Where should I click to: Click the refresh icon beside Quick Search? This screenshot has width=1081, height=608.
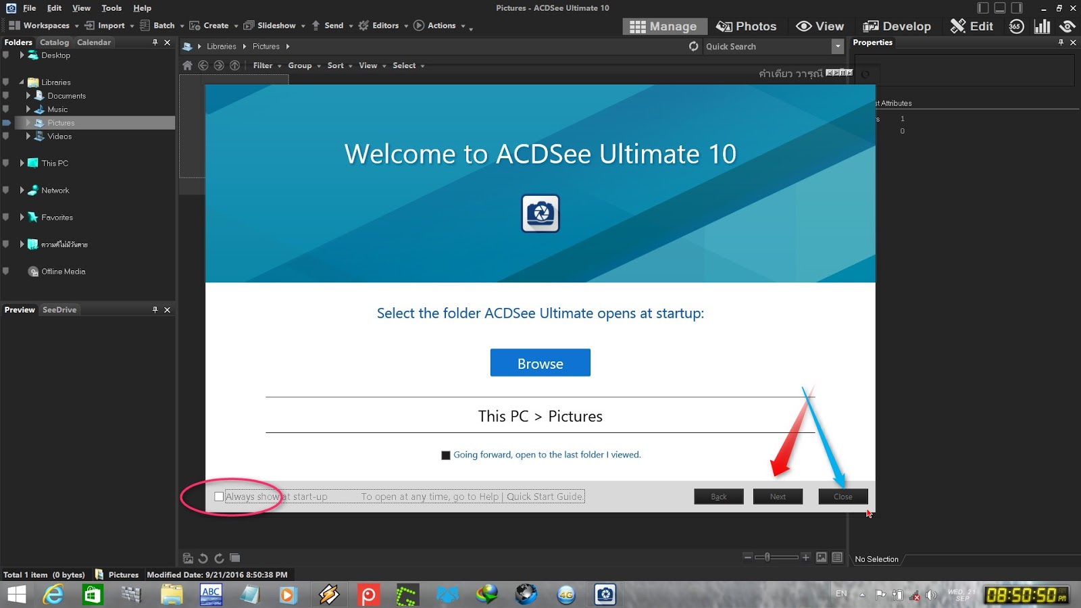694,47
